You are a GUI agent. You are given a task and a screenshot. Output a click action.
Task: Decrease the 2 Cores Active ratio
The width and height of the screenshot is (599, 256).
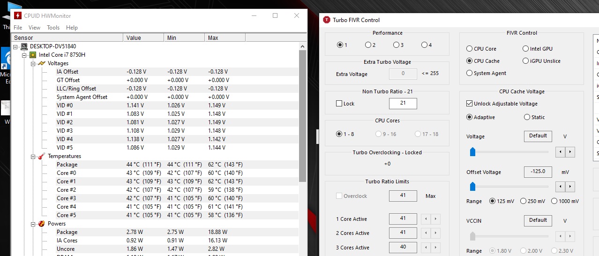[x=426, y=233]
